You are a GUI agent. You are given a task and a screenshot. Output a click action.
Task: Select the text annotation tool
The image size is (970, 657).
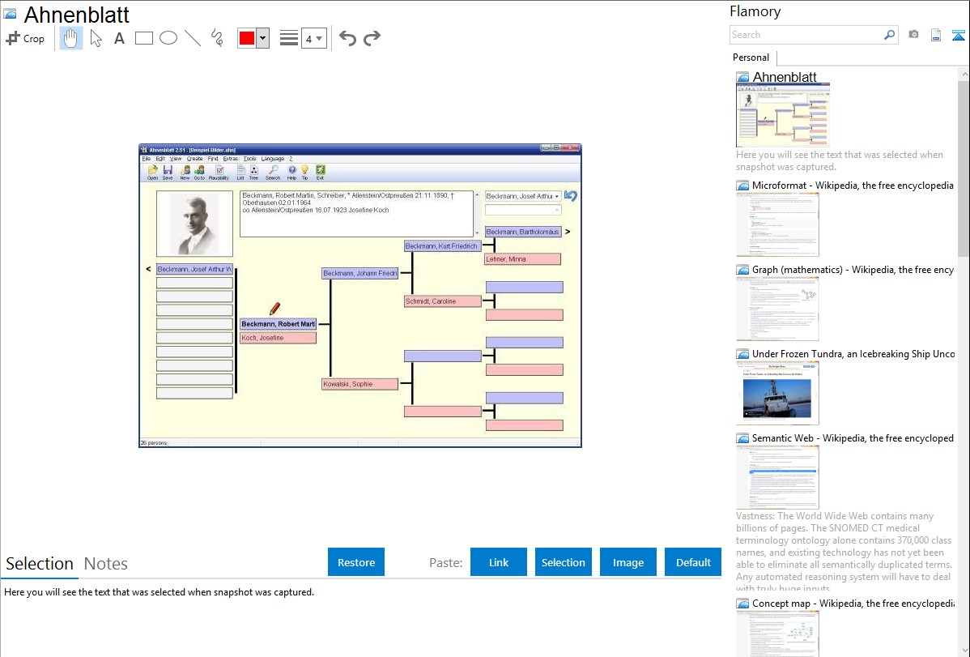point(119,38)
